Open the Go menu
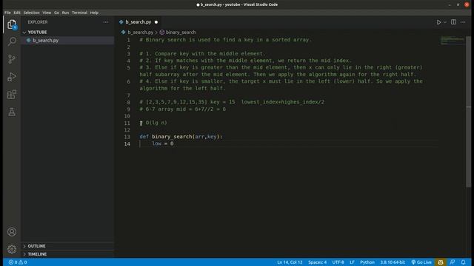This screenshot has height=266, width=474. (56, 13)
